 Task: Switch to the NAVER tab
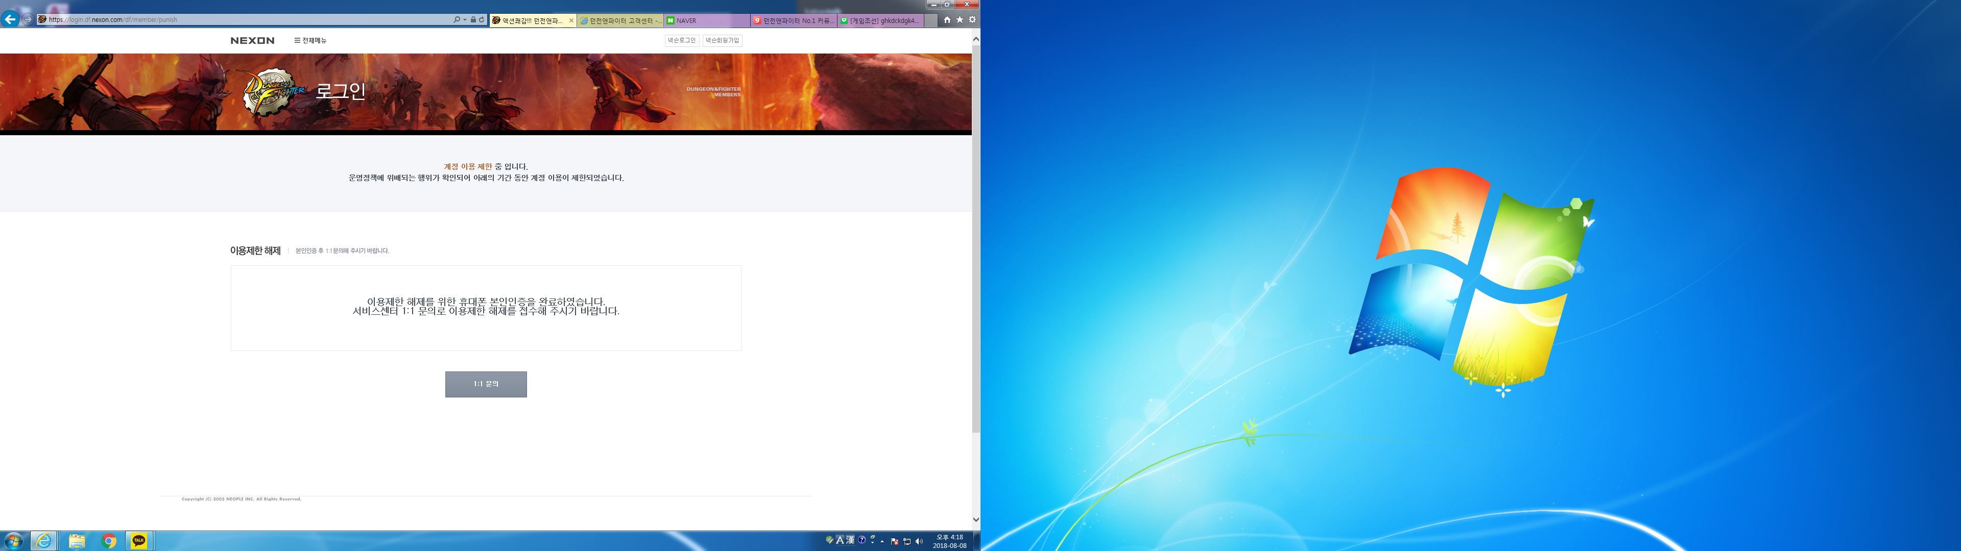(707, 20)
